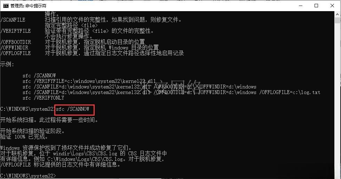Click the last C:\WINDOWS\system32> prompt line
The image size is (341, 179).
(28, 176)
